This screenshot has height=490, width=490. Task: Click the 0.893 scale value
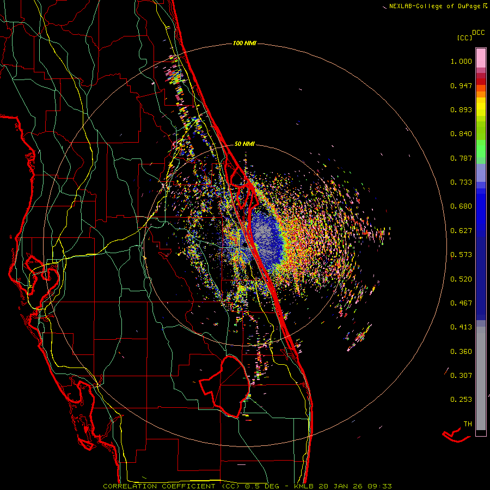tap(461, 109)
